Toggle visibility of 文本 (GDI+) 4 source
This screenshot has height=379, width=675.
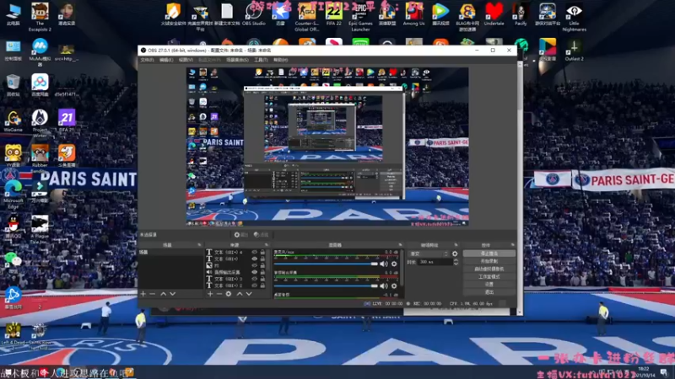click(255, 253)
